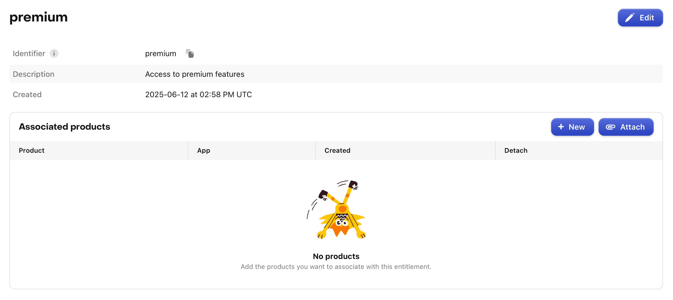The height and width of the screenshot is (300, 673).
Task: Create a product with the New button
Action: (572, 127)
